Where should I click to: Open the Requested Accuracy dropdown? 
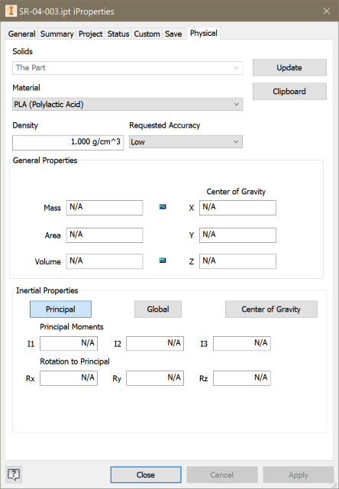186,142
